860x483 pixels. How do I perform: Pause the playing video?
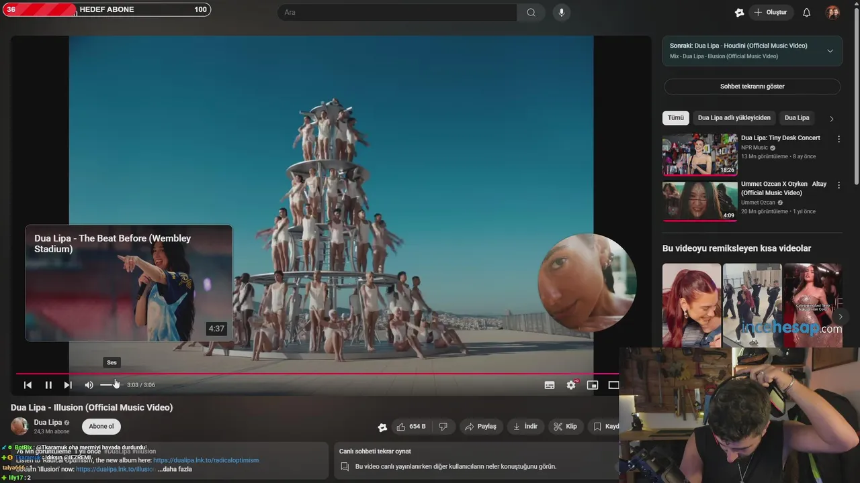[48, 385]
